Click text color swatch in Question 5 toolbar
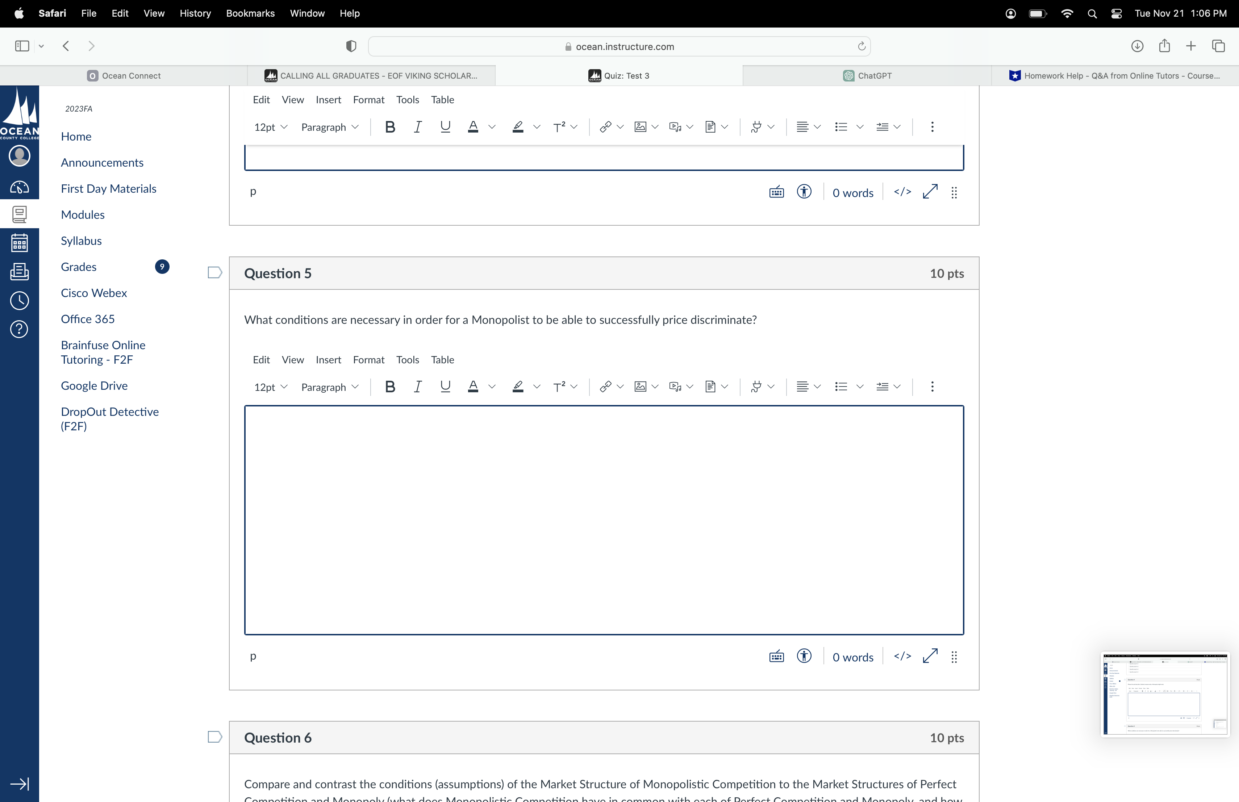The height and width of the screenshot is (802, 1239). tap(473, 387)
